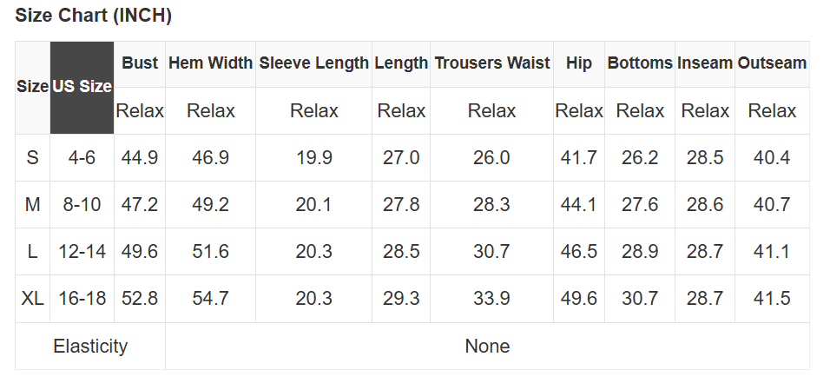Click the 12-14 US size cell
The width and height of the screenshot is (830, 390).
(82, 252)
